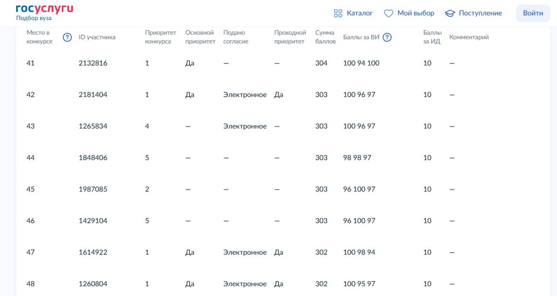This screenshot has height=296, width=557.
Task: Click Электронное consent in row 48
Action: [245, 284]
